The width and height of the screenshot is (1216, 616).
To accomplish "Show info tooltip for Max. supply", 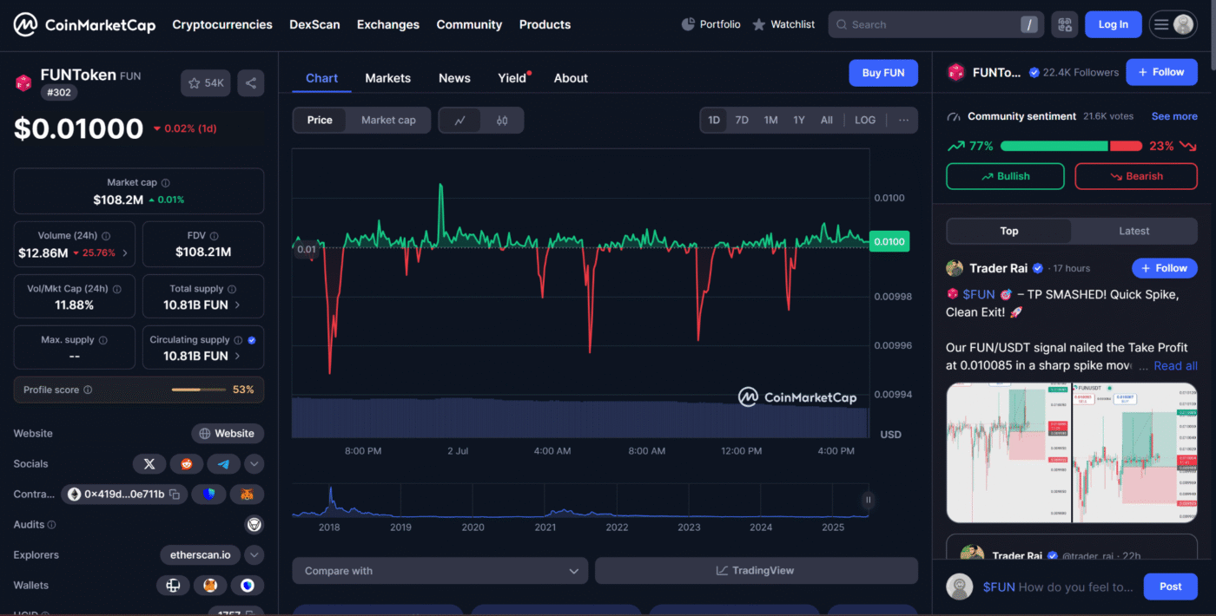I will [102, 340].
